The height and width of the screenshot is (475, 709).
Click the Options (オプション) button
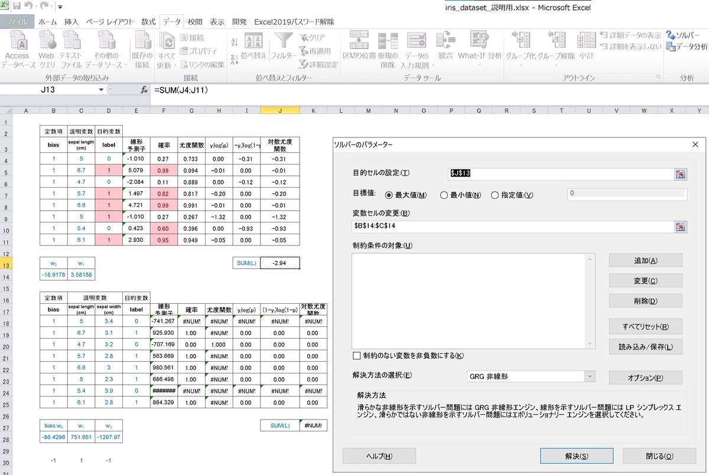(x=645, y=378)
